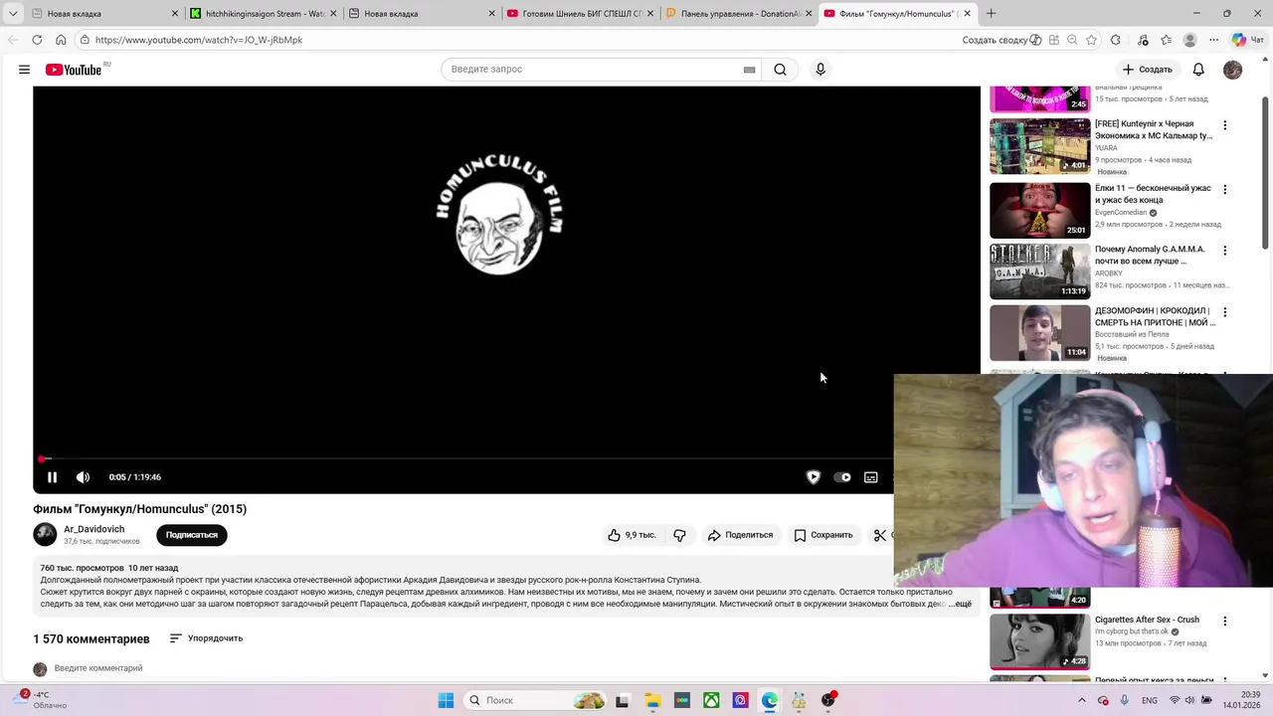The image size is (1273, 716).
Task: Open options menu for Cigarettes After Sex video
Action: click(1224, 622)
